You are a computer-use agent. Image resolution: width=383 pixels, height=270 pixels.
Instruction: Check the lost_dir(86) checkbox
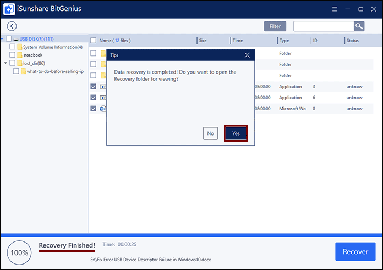pyautogui.click(x=12, y=63)
